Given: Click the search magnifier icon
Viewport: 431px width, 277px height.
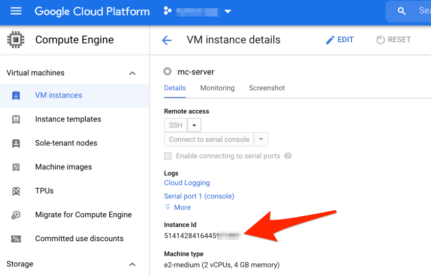Looking at the screenshot, I should coord(402,11).
